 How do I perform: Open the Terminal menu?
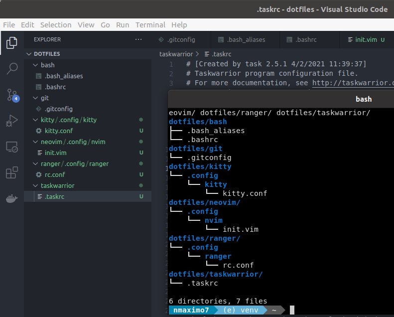(150, 25)
